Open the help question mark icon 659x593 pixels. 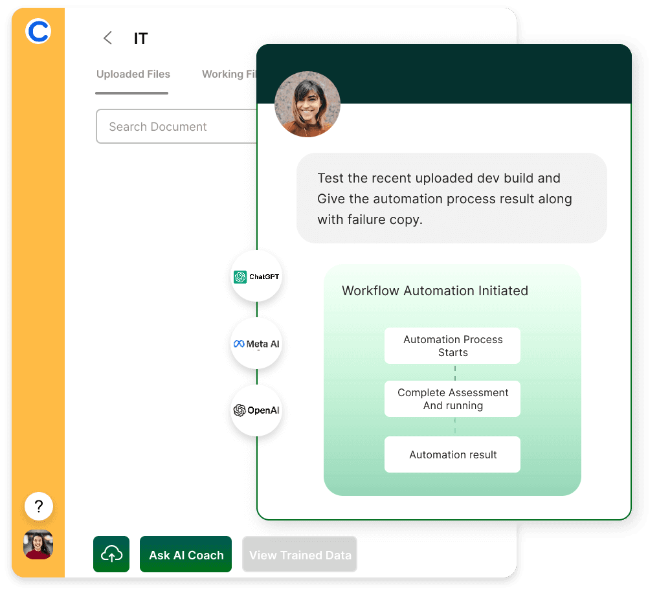(38, 506)
